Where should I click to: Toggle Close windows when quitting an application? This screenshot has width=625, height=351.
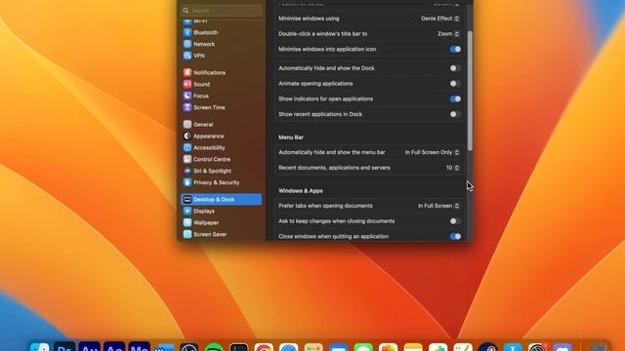(455, 236)
